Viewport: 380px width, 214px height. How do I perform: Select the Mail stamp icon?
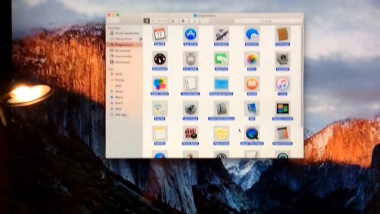pos(252,109)
